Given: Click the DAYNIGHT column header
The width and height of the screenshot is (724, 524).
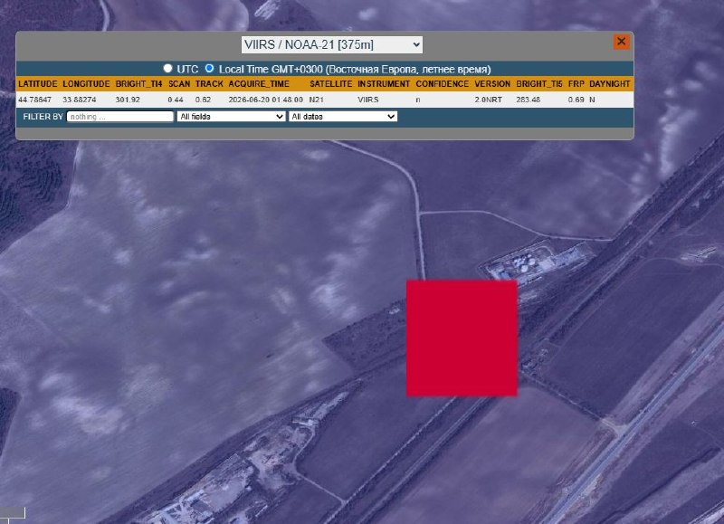Looking at the screenshot, I should [x=609, y=84].
